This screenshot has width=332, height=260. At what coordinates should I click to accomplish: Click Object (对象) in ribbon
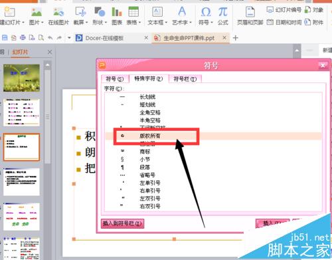[314, 10]
